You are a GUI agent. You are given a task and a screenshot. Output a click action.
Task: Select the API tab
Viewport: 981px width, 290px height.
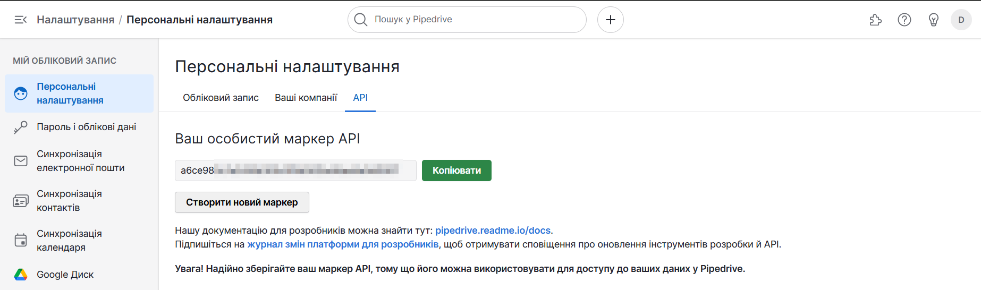point(360,98)
